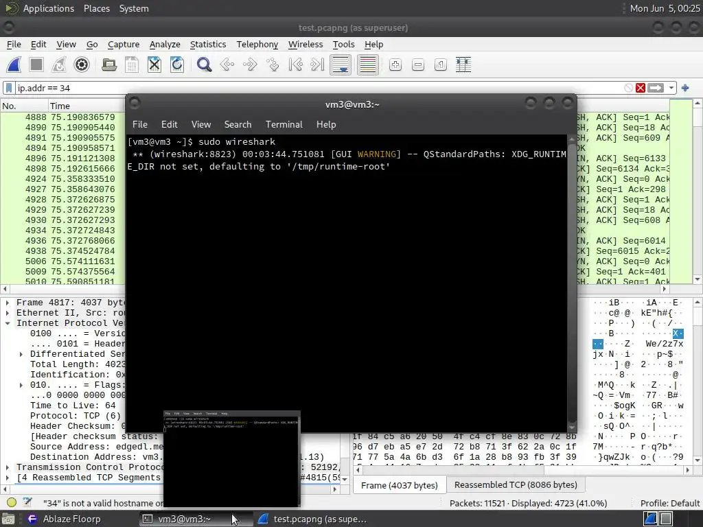The image size is (703, 527).
Task: Zoom in the main window text
Action: [x=395, y=65]
